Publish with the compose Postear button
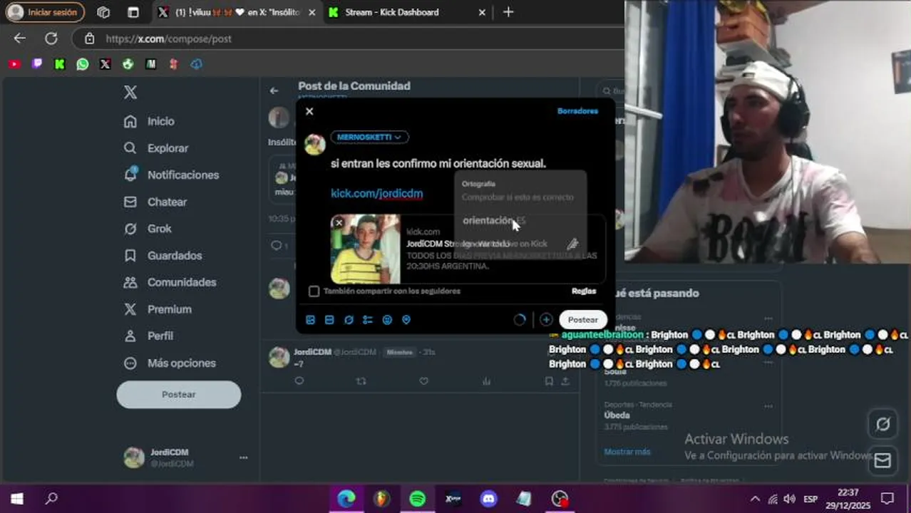Image resolution: width=911 pixels, height=513 pixels. pyautogui.click(x=583, y=320)
